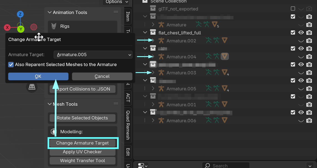Disable the flat_chest_lifted_full collection checkbox
The image size is (317, 168).
293,32
